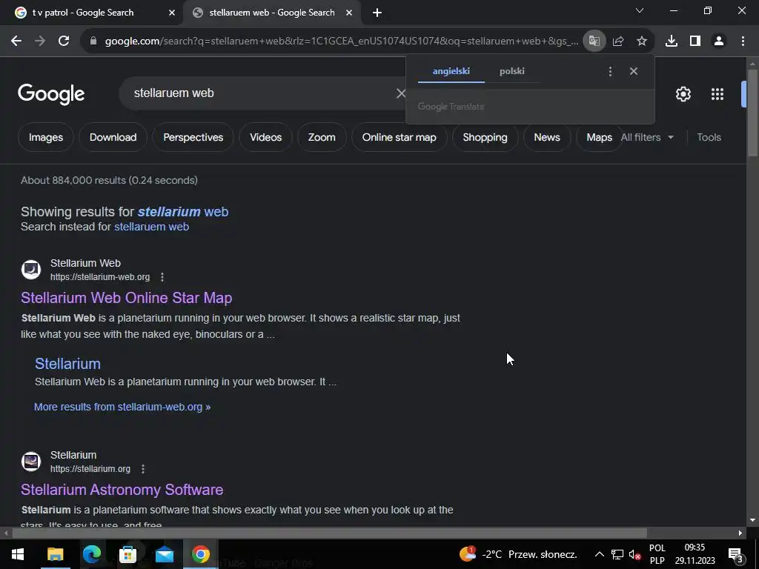Viewport: 759px width, 569px height.
Task: Click the scrollbar down arrow
Action: [752, 520]
